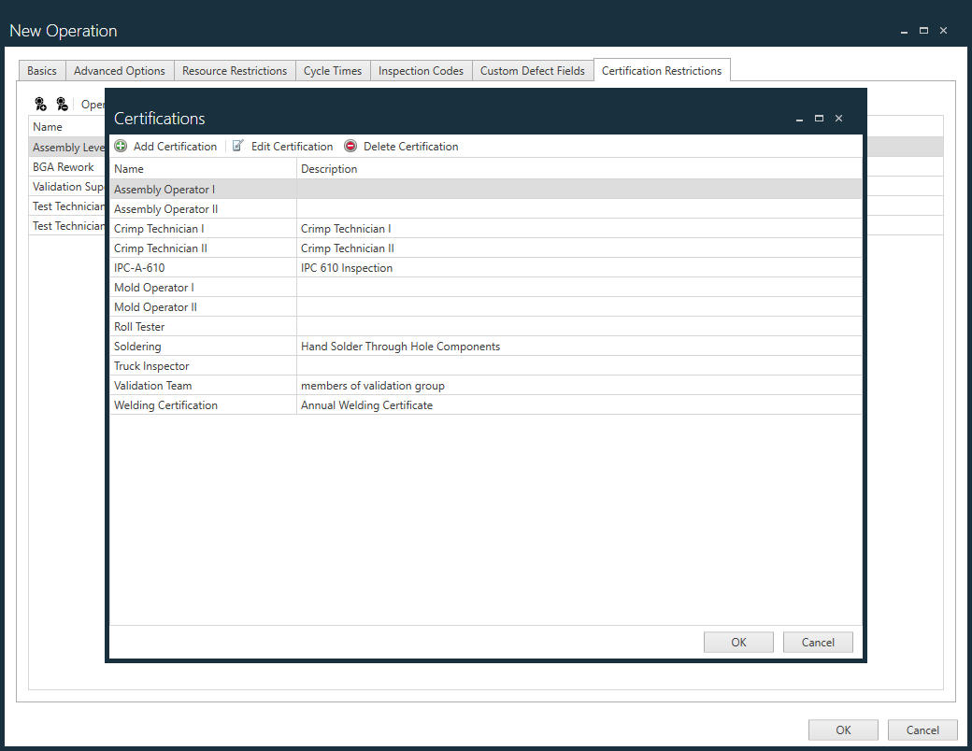
Task: Select the BGA Rework item in the background list
Action: 63,166
